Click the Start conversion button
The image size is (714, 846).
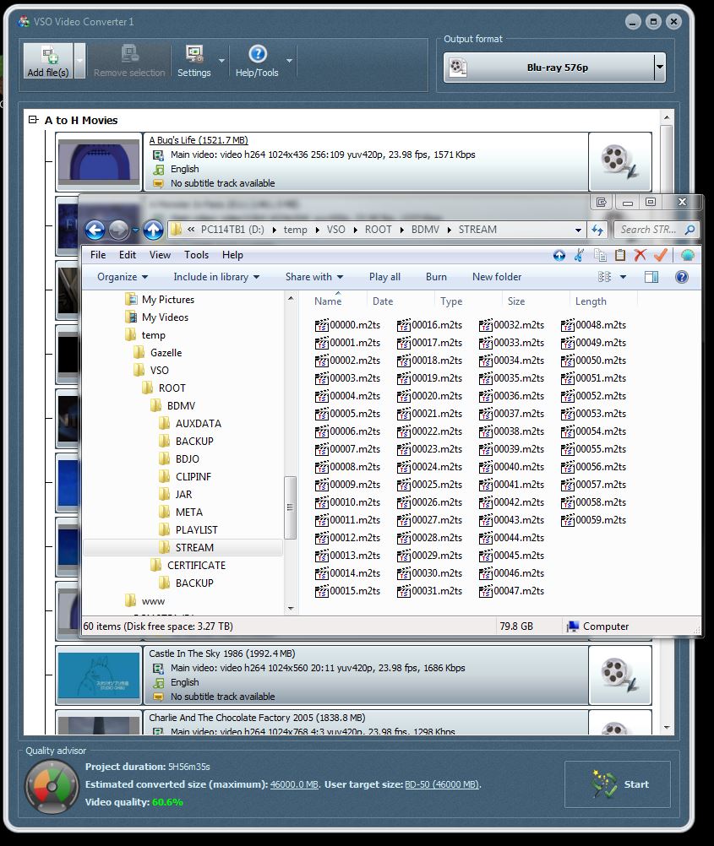coord(618,784)
